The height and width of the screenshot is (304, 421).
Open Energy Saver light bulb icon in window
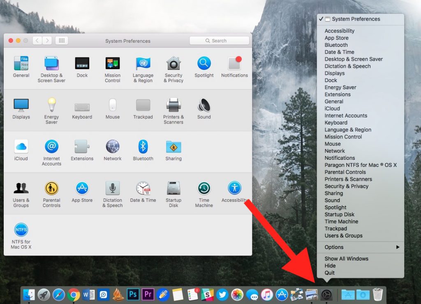point(51,105)
